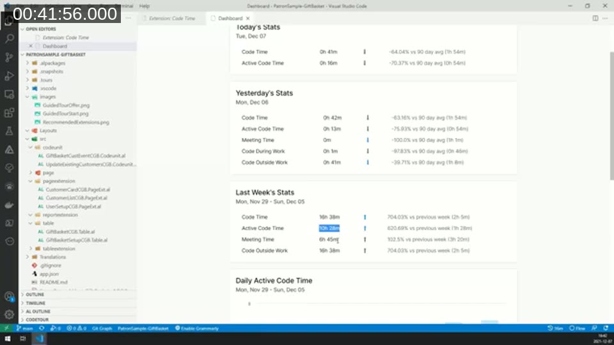Click the triangle warning icon in activity bar
The height and width of the screenshot is (345, 614).
tap(9, 149)
